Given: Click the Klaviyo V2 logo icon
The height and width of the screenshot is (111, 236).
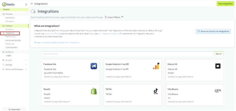Looking at the screenshot, I should coord(218,66).
